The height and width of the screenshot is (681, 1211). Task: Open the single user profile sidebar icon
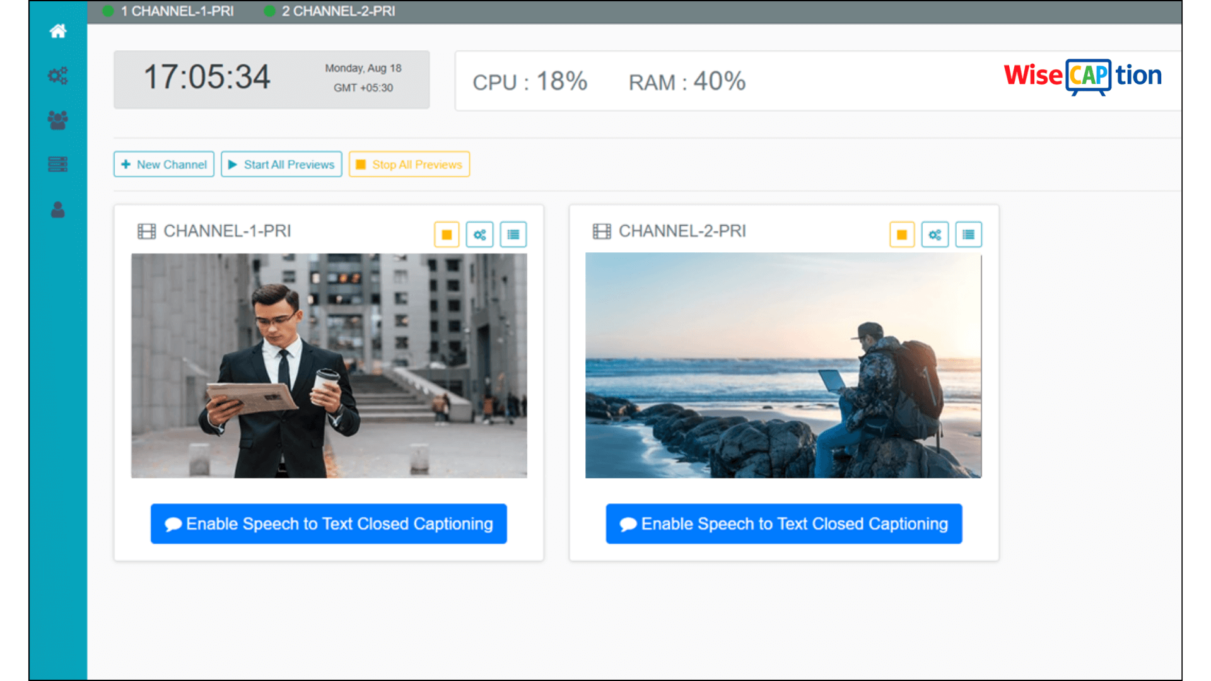coord(58,210)
